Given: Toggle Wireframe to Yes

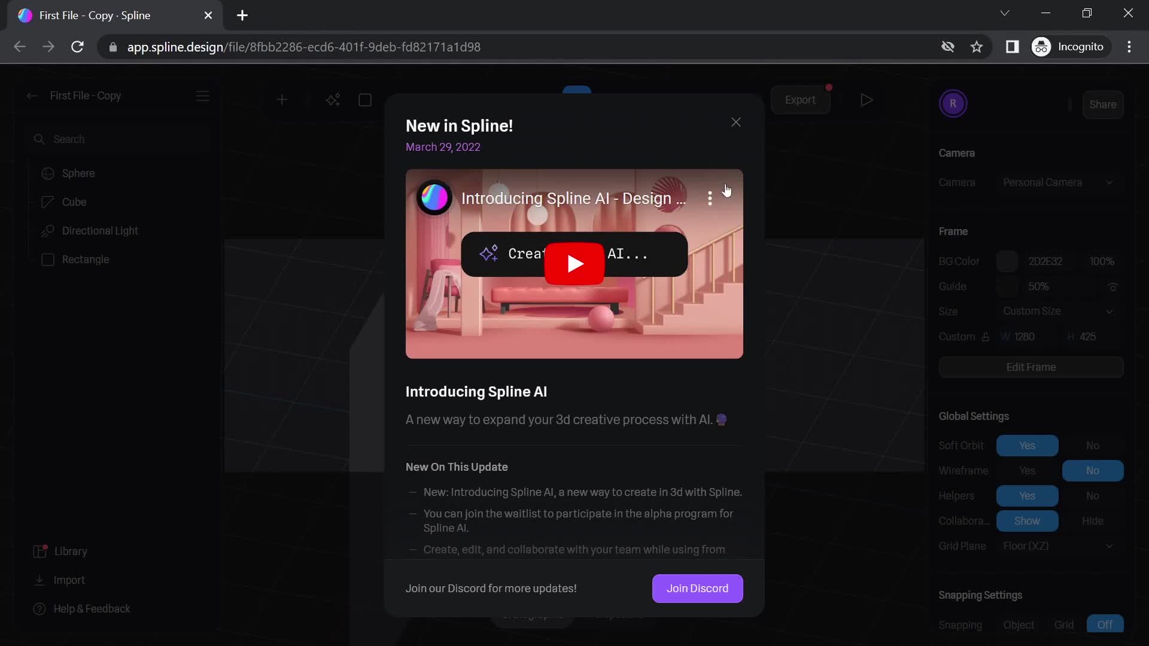Looking at the screenshot, I should [x=1027, y=470].
